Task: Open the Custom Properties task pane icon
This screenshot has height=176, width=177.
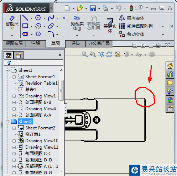Action: tap(170, 108)
